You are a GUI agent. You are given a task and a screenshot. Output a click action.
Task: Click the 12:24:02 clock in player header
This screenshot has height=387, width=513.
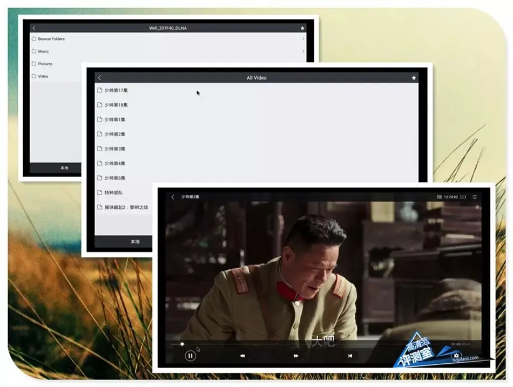click(451, 197)
